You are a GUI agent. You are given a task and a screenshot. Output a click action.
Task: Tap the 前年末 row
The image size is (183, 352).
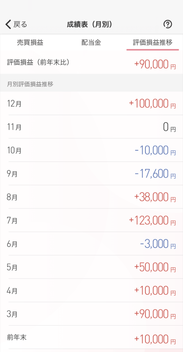pyautogui.click(x=91, y=337)
